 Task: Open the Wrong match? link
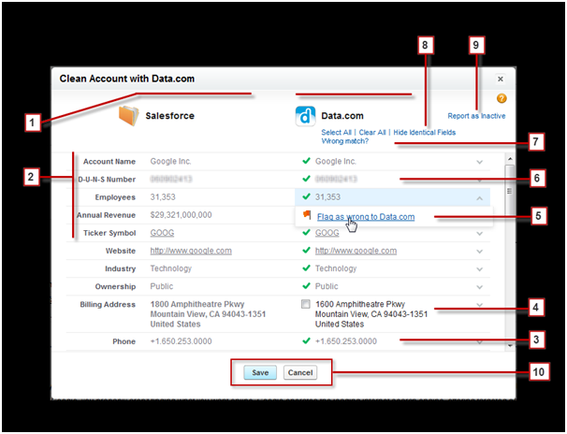coord(345,141)
